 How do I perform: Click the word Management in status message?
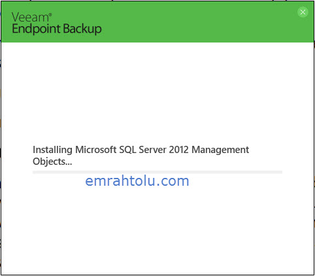220,150
